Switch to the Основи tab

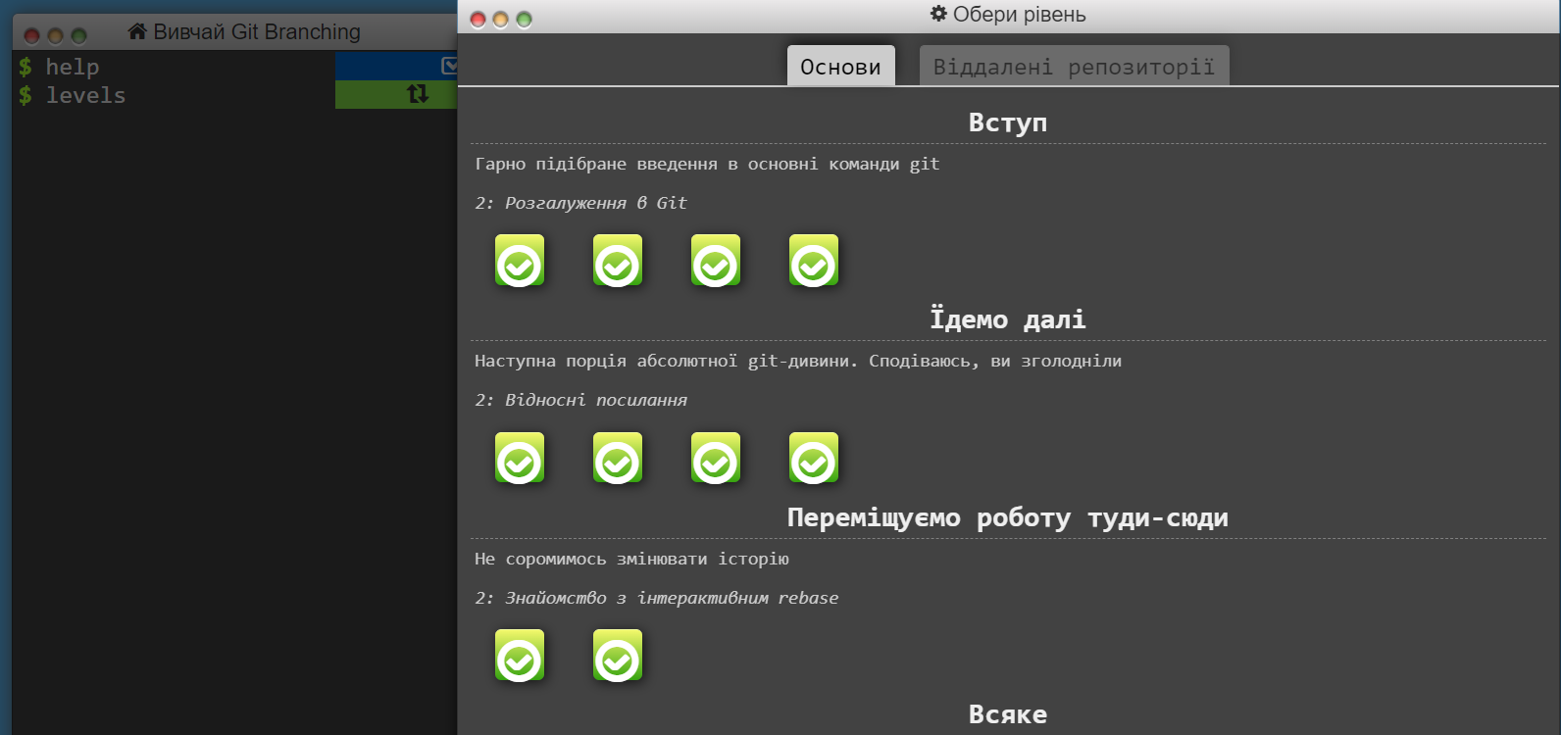click(x=841, y=66)
